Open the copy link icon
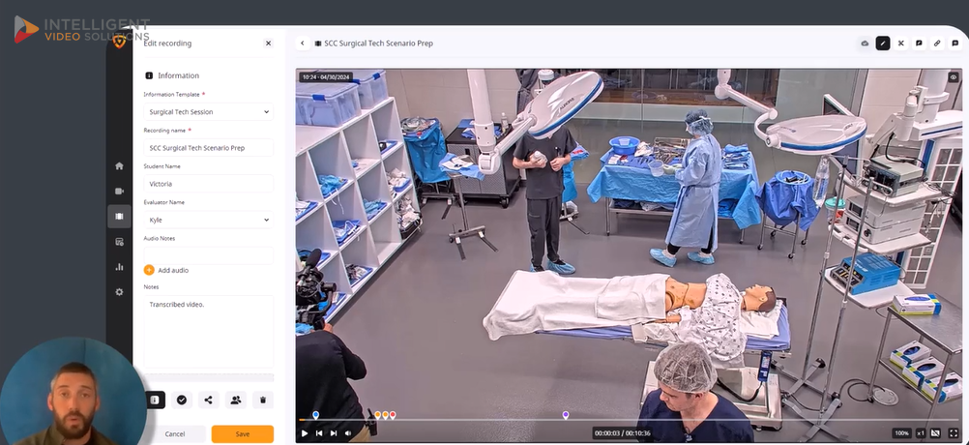Viewport: 969px width, 445px height. 936,44
